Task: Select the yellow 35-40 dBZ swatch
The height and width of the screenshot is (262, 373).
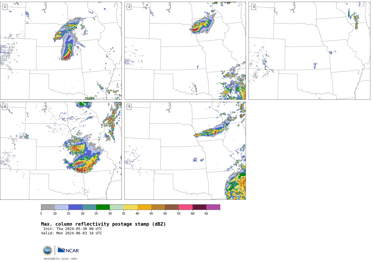Action: 131,207
